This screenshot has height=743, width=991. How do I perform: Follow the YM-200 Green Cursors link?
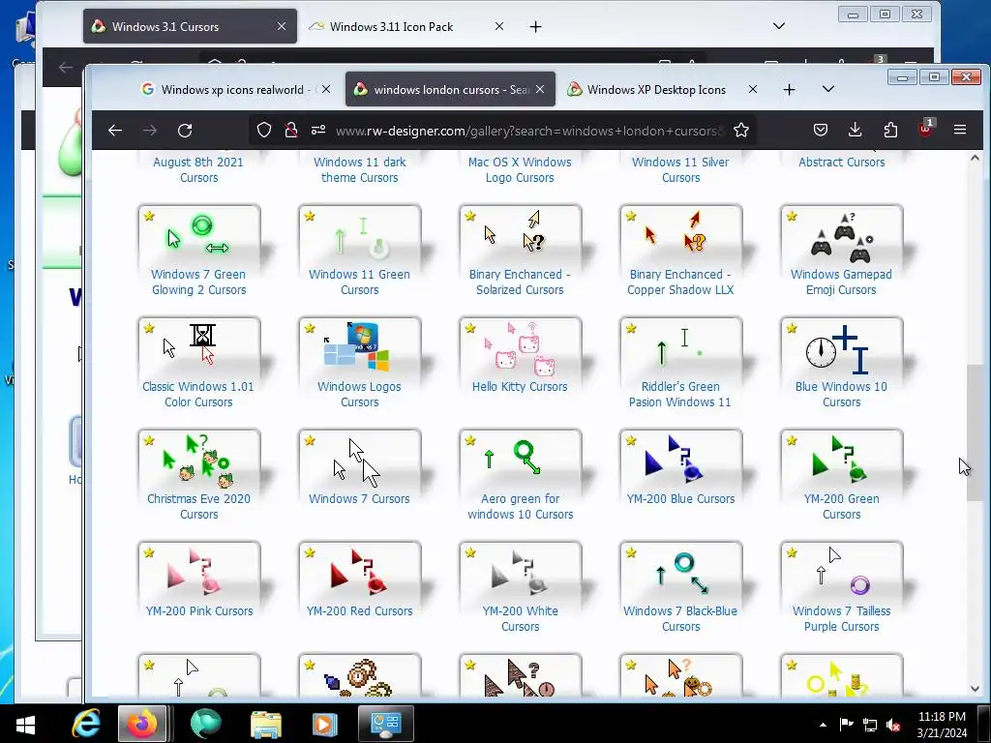tap(841, 506)
